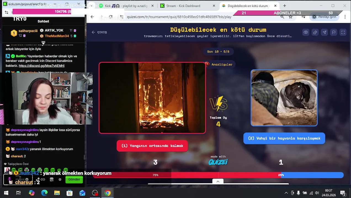Switch to Kick playlist by a.nazlig tab
The height and width of the screenshot is (198, 351).
[x=126, y=6]
